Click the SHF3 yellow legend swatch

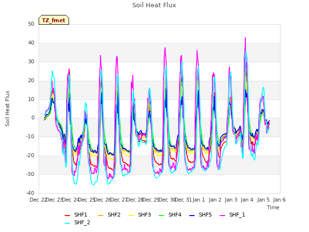coord(131,216)
